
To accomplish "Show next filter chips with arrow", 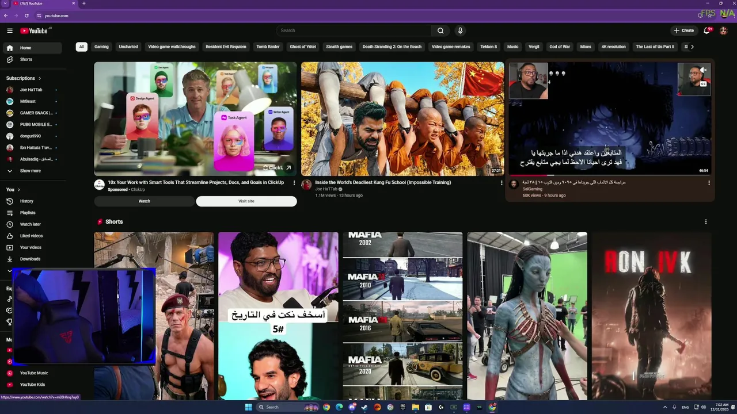I will 692,47.
